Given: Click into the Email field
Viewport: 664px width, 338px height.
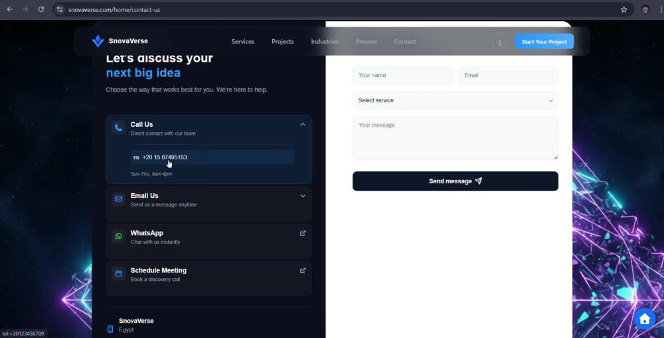Looking at the screenshot, I should [508, 76].
